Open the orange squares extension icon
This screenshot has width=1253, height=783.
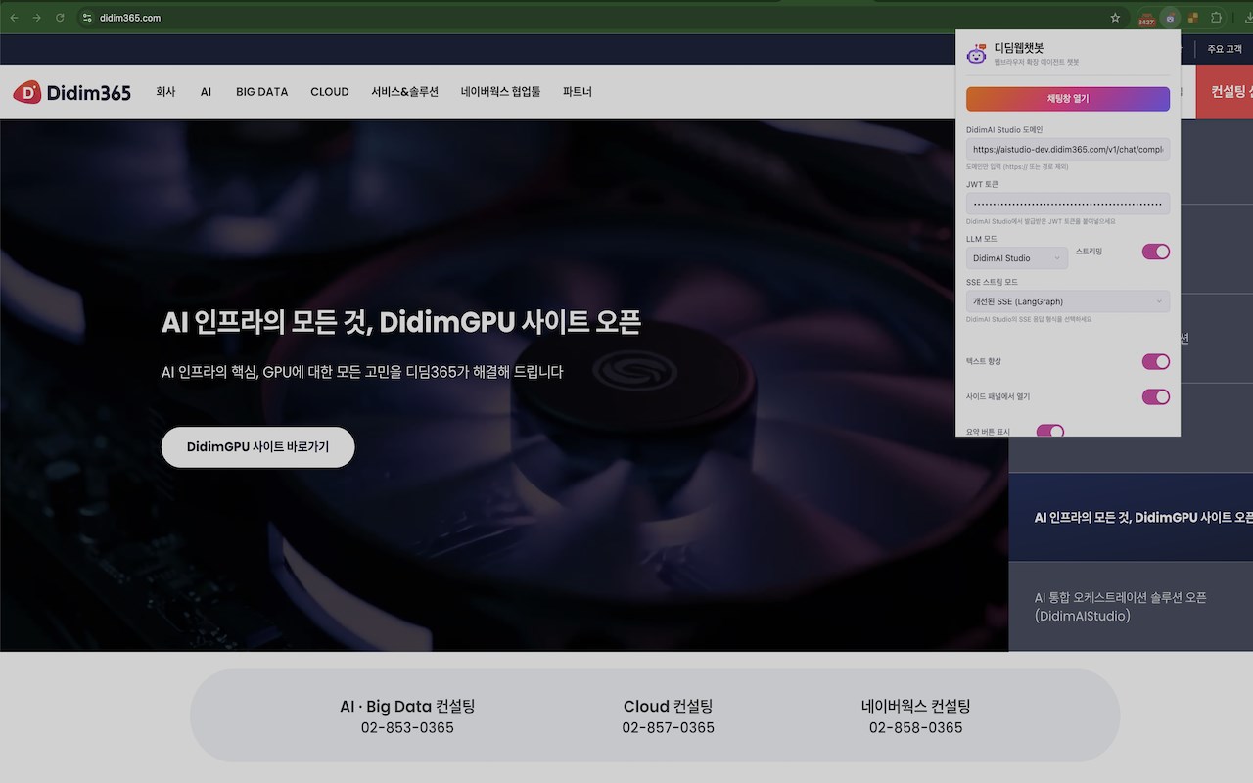[1193, 18]
